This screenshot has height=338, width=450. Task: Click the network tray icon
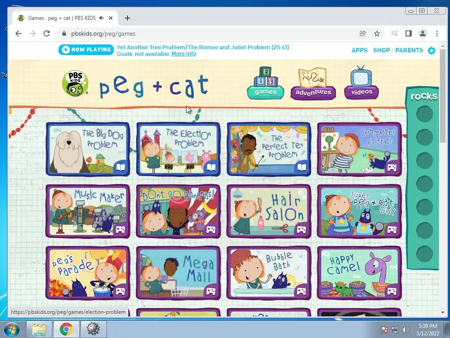[x=395, y=330]
